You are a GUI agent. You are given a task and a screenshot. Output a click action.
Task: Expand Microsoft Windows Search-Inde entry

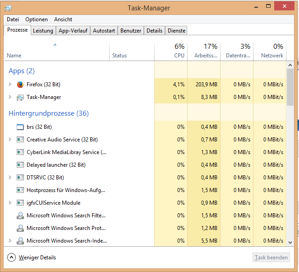click(10, 241)
